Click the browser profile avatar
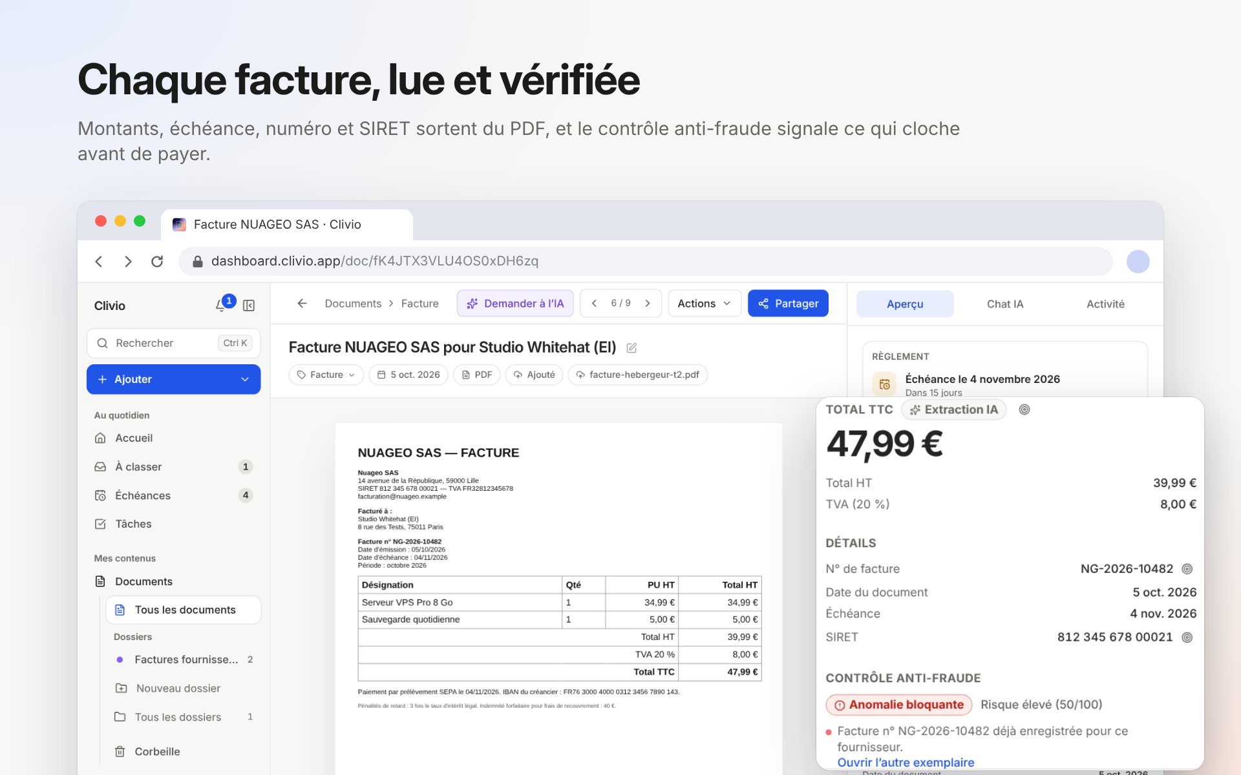 [1138, 262]
